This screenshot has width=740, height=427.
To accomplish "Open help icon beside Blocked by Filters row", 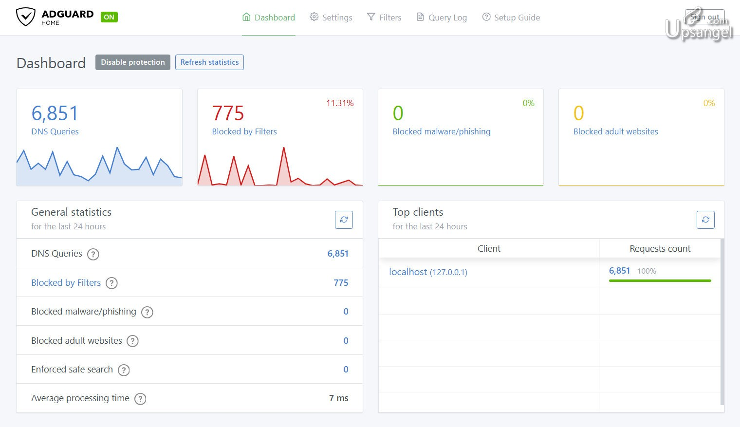I will click(x=111, y=283).
